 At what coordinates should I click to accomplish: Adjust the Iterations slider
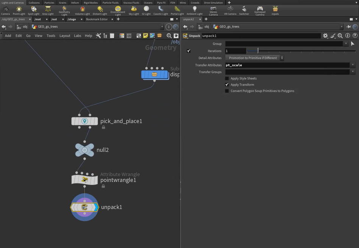pyautogui.click(x=258, y=51)
